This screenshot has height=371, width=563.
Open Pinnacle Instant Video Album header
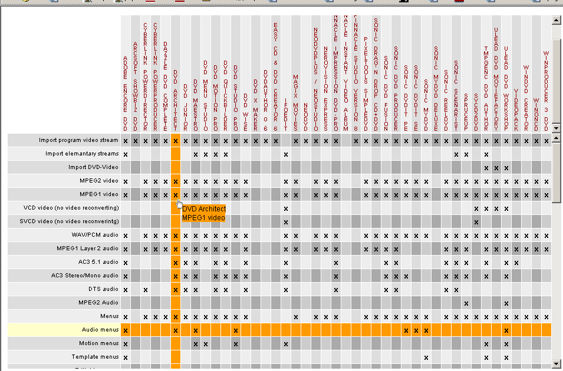tap(346, 73)
